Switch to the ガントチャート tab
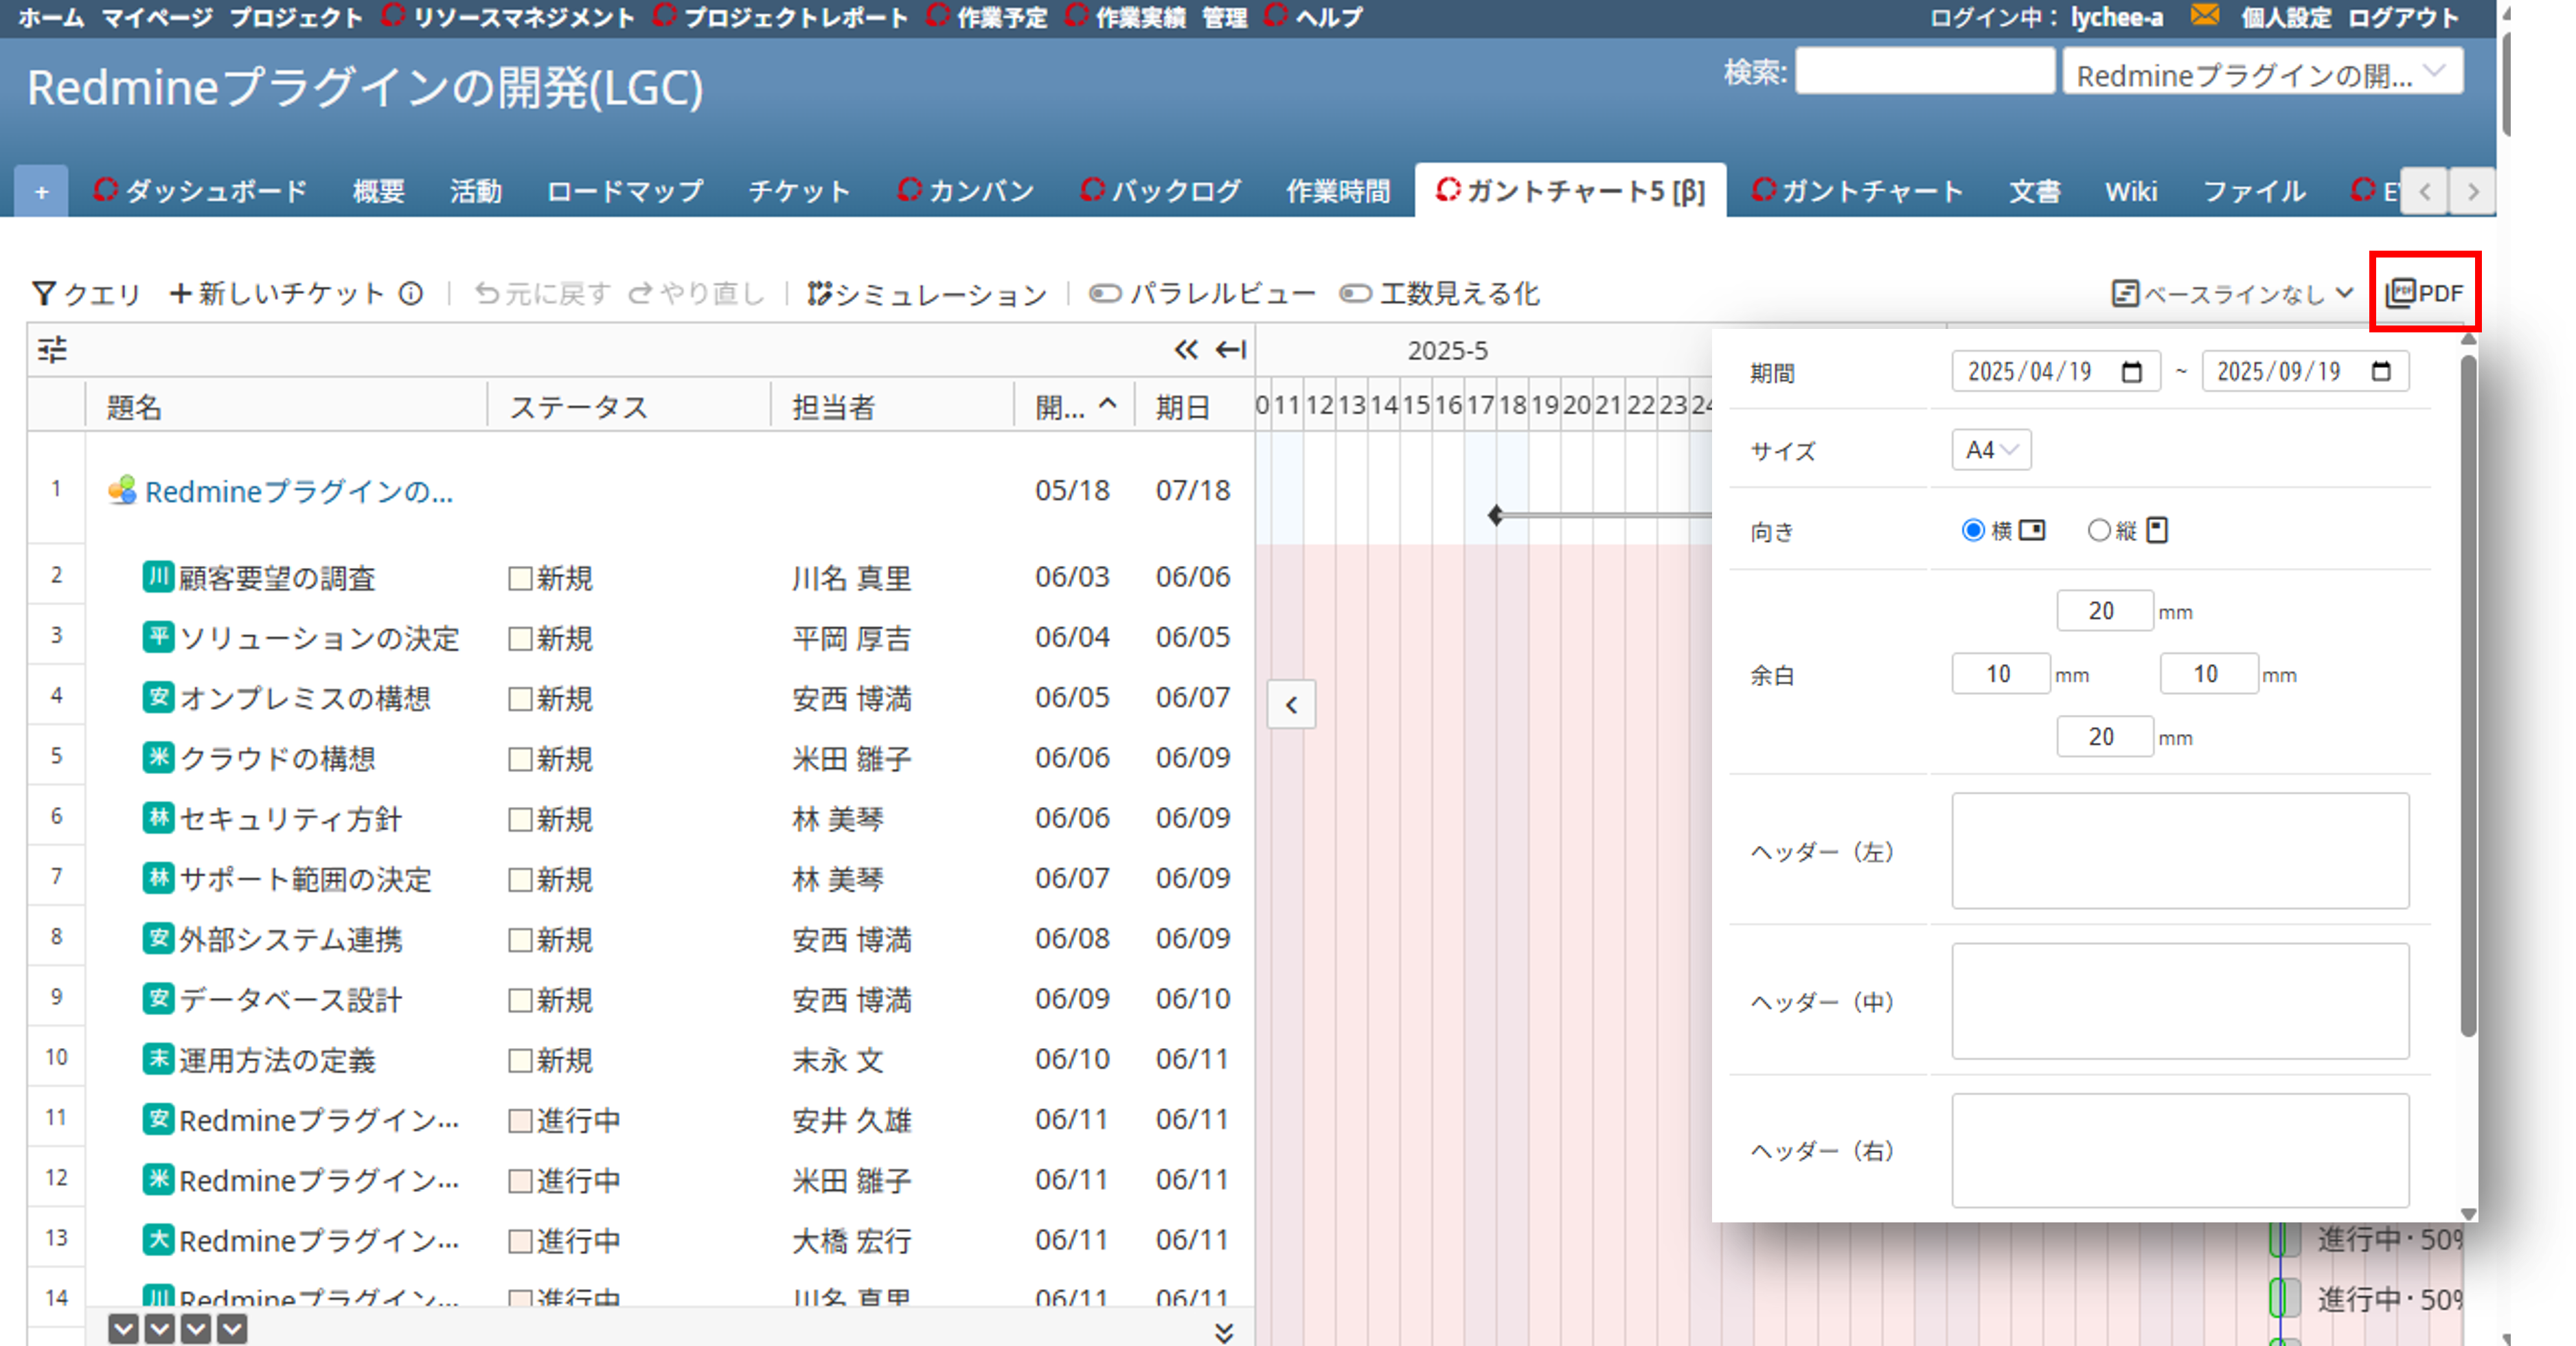The image size is (2576, 1346). click(x=1857, y=191)
